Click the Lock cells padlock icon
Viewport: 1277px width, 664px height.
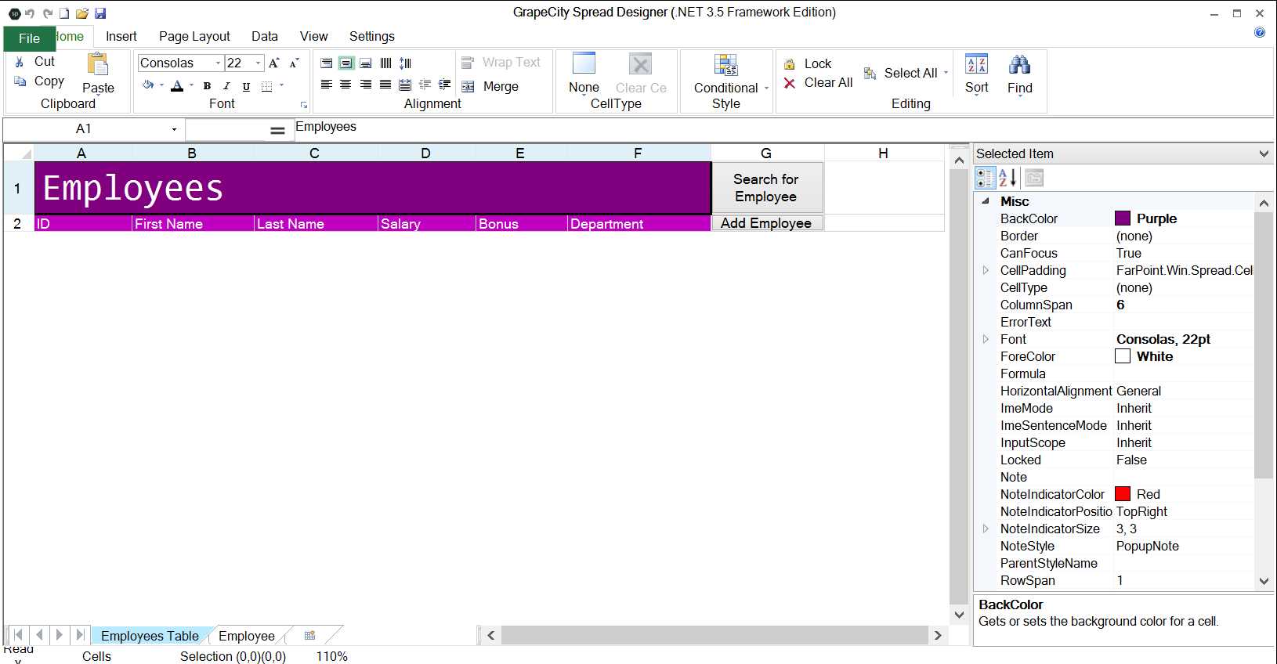click(790, 64)
